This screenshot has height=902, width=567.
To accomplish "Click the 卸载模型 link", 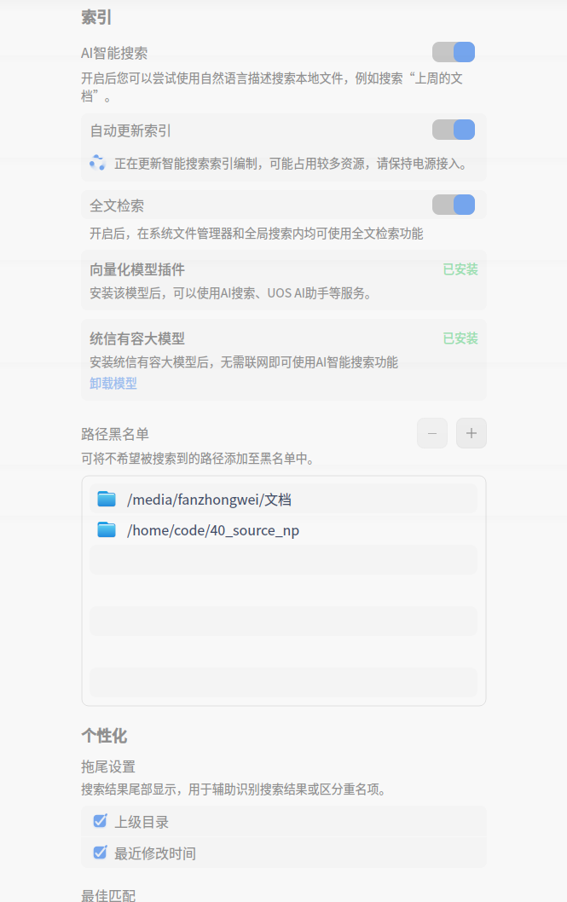I will 113,383.
